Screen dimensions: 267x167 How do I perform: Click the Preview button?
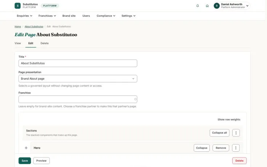pos(41,161)
